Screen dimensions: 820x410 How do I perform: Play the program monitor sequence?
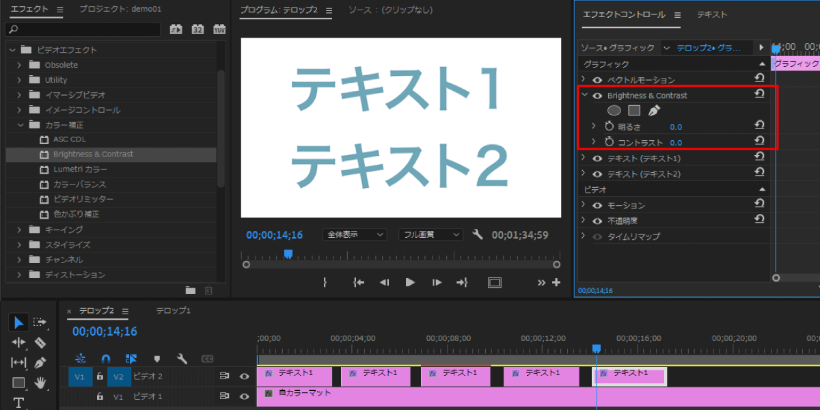[410, 282]
